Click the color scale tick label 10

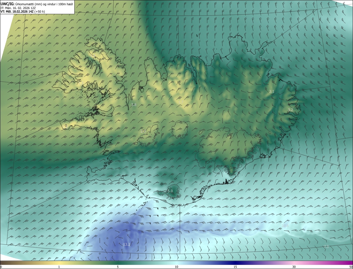(176, 267)
